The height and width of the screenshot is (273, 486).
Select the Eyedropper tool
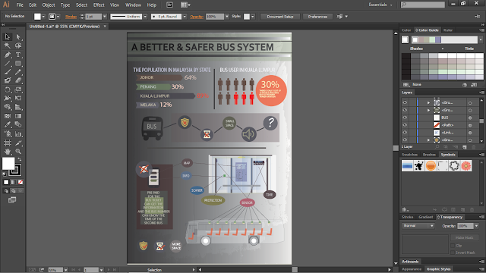click(8, 124)
